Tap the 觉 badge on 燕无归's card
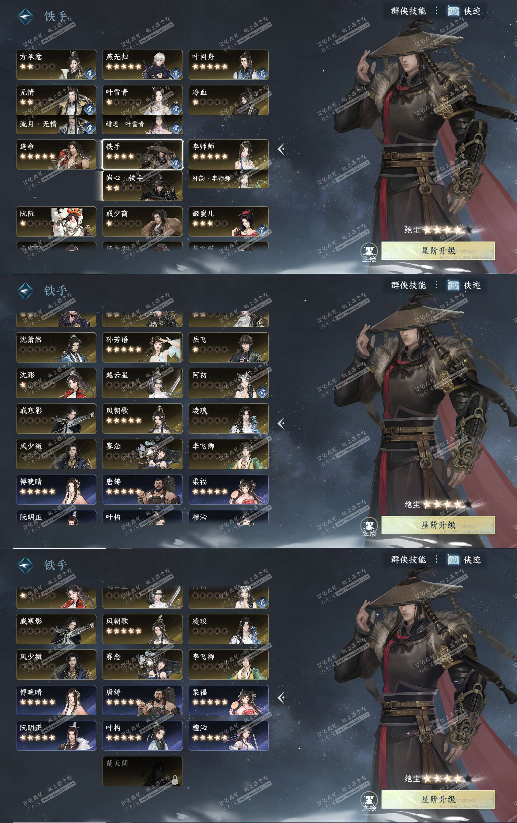 176,73
